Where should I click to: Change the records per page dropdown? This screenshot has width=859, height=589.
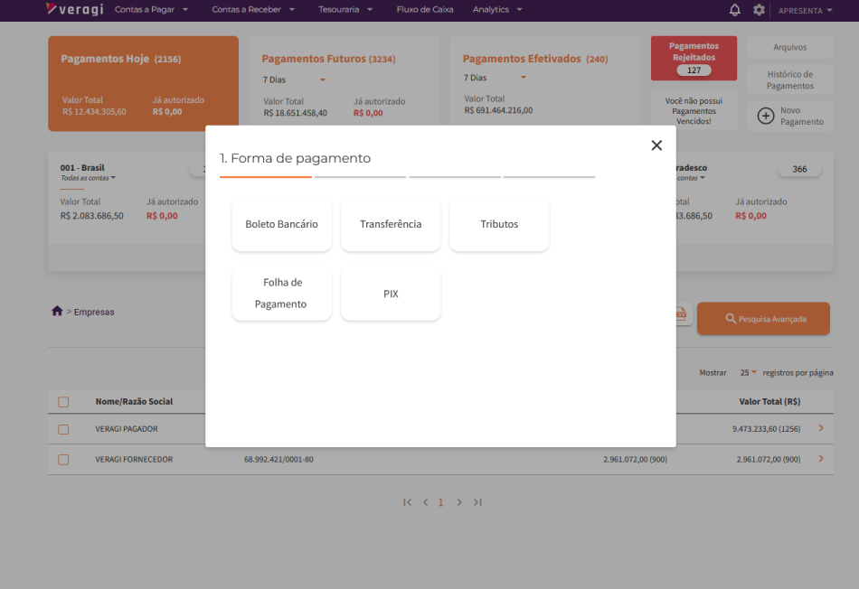pos(748,372)
